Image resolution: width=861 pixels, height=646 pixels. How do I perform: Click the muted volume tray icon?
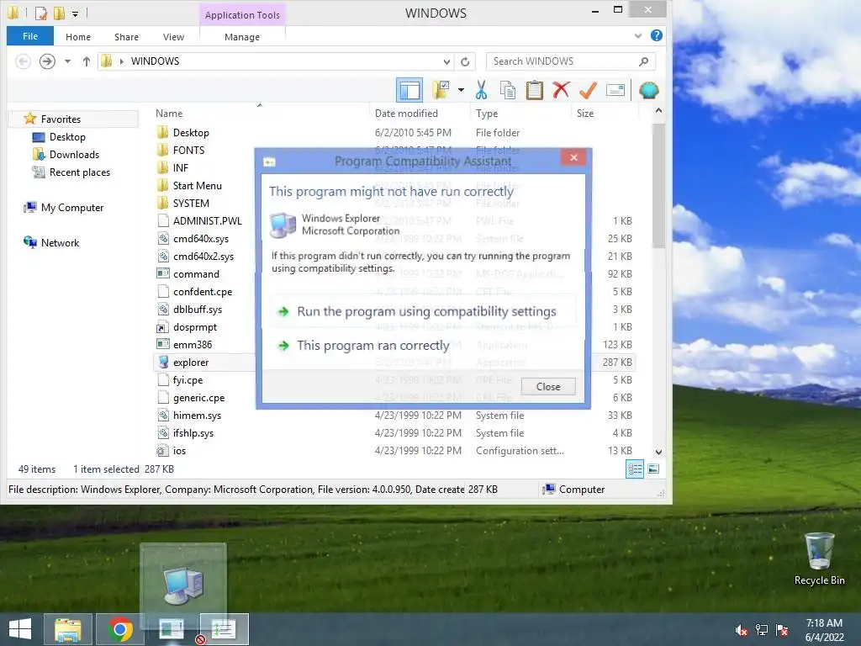click(742, 630)
